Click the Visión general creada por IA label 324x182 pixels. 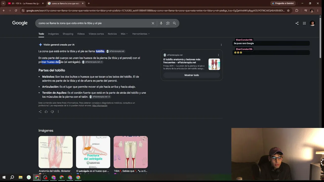coord(59,45)
